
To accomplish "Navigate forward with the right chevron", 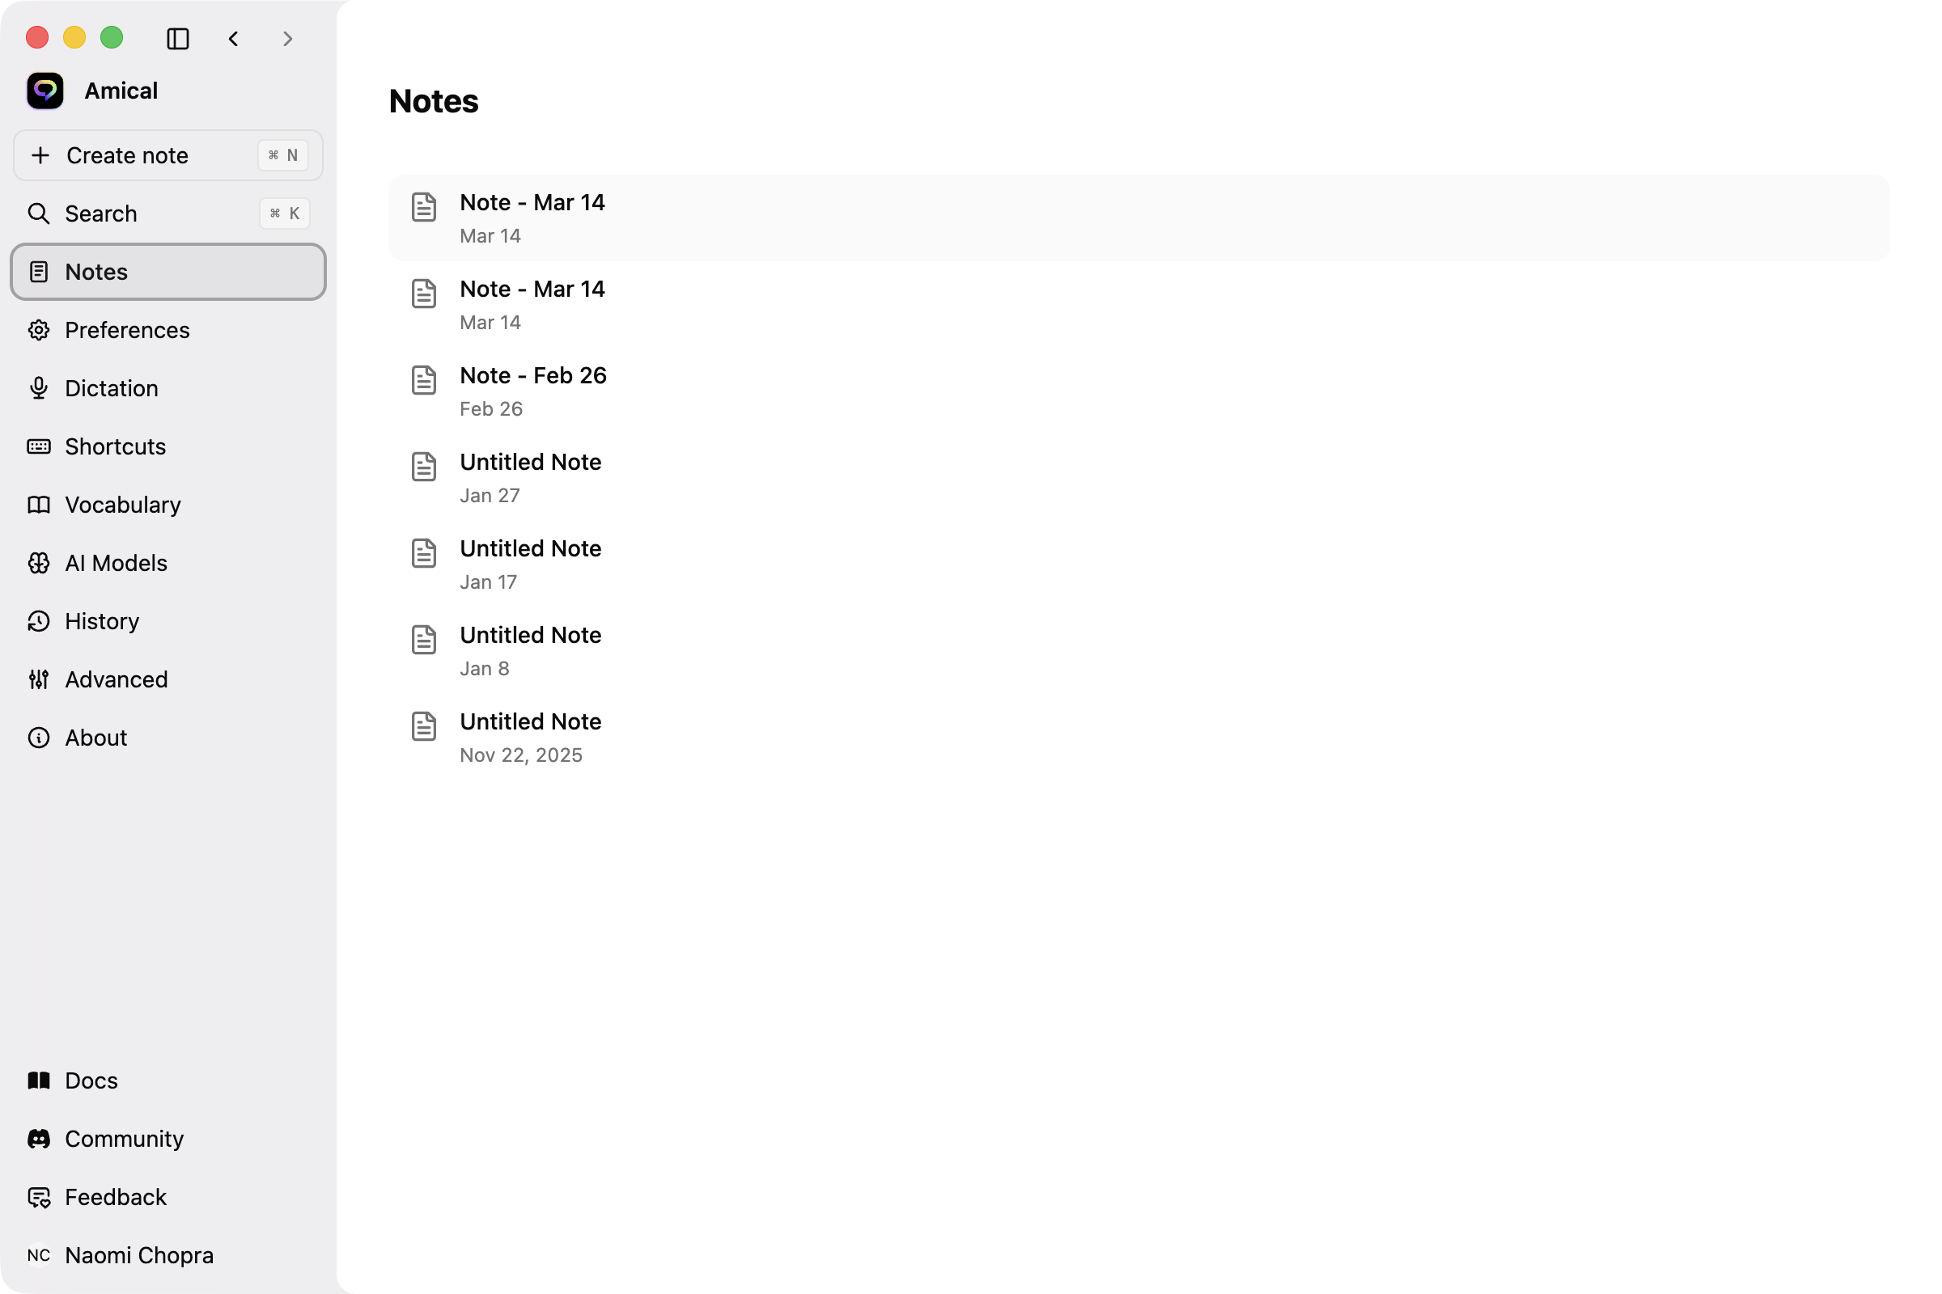I will [287, 38].
